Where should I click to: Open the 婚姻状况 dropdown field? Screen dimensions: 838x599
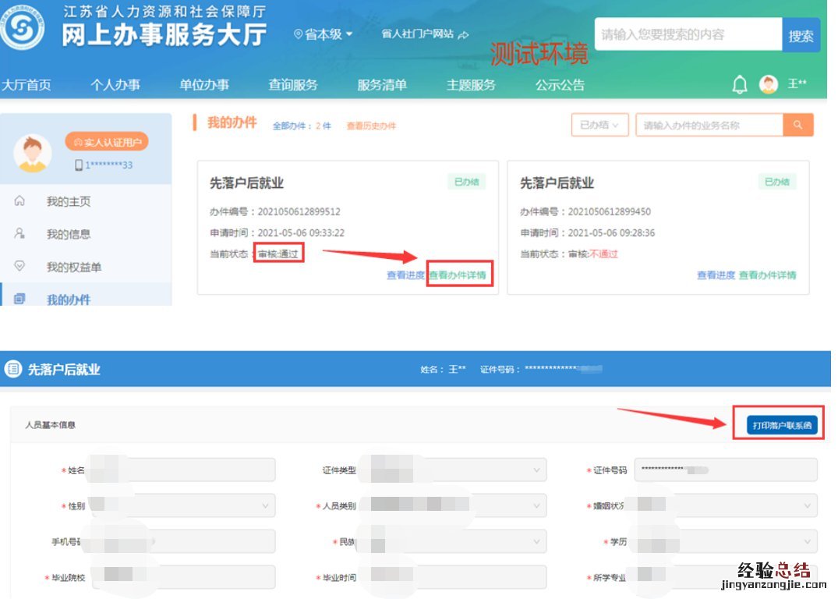(x=725, y=505)
